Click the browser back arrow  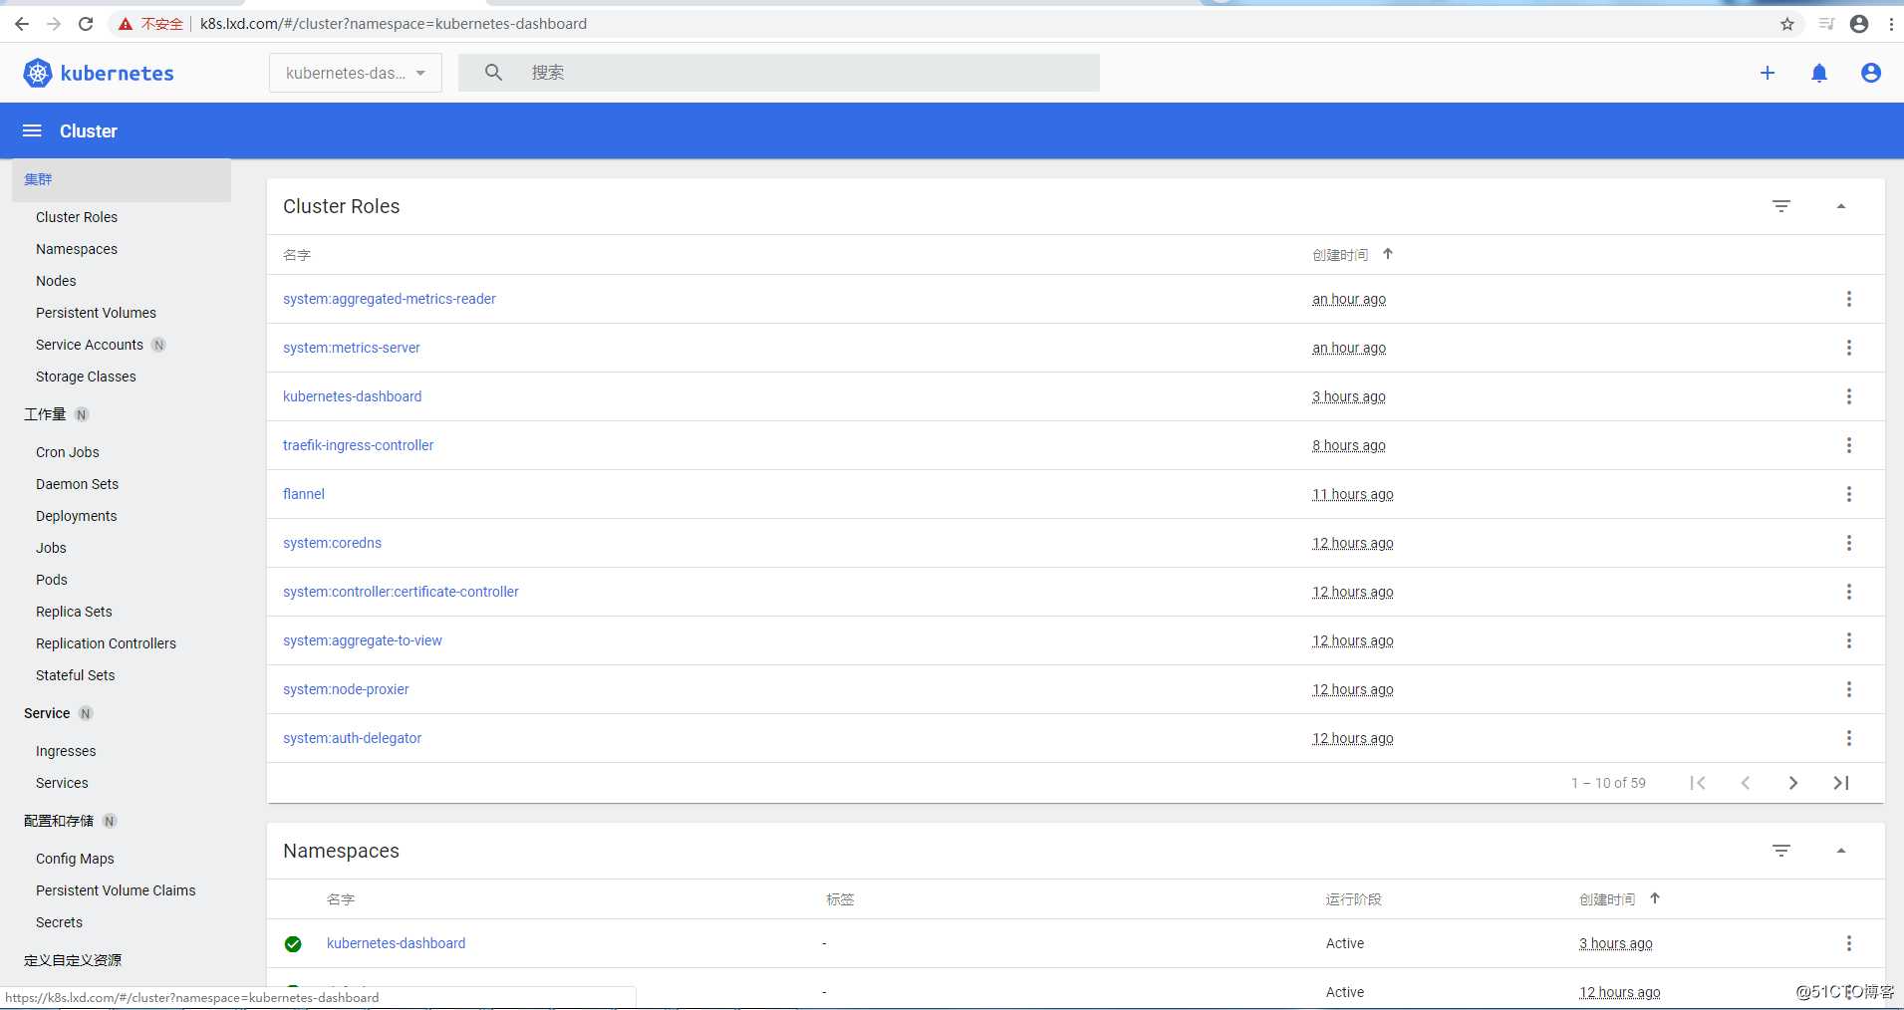coord(22,24)
